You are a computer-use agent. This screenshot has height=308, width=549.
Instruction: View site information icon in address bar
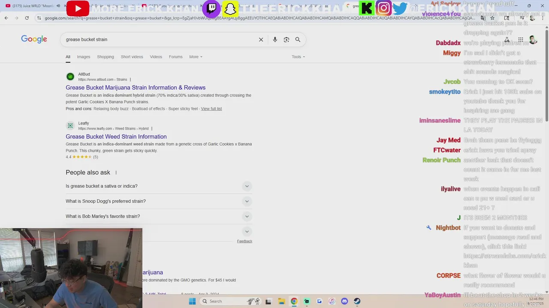pos(39,18)
